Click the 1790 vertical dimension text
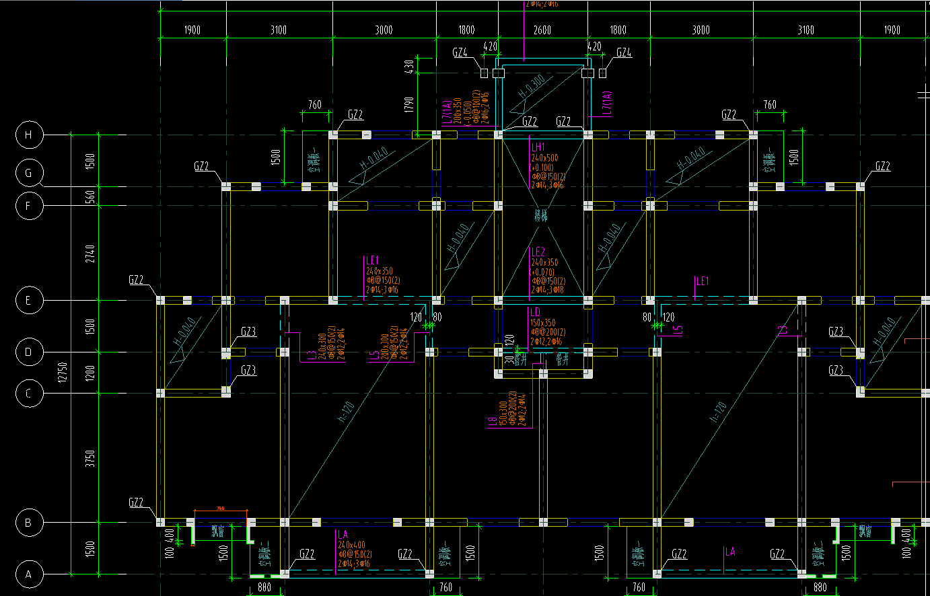 tap(408, 104)
